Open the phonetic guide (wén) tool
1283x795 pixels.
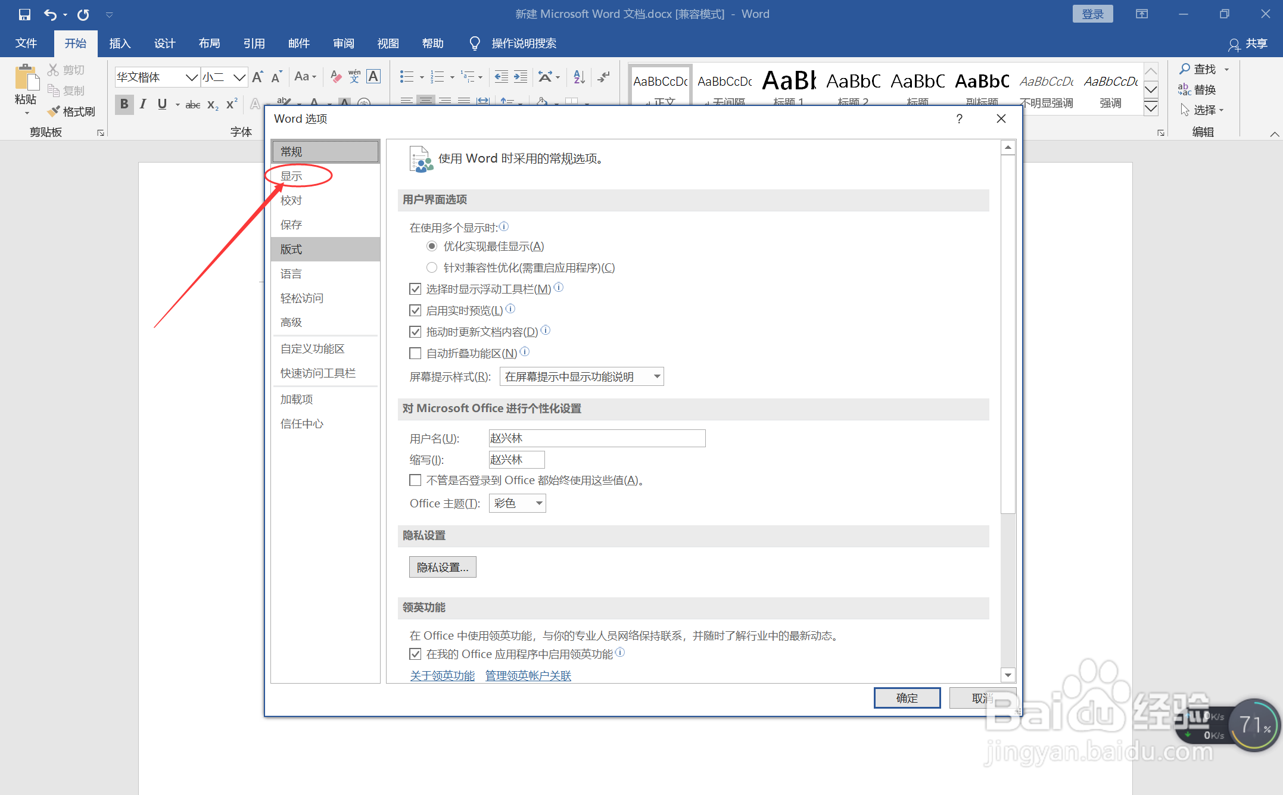click(354, 76)
